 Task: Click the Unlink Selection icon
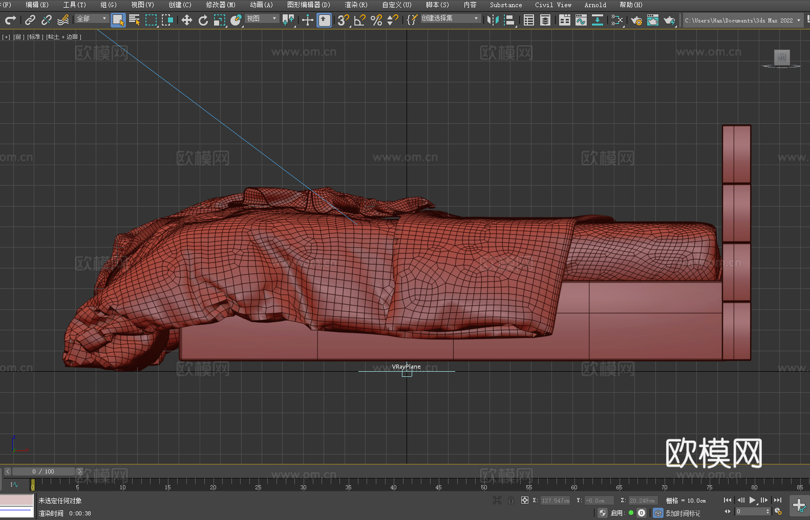click(47, 20)
